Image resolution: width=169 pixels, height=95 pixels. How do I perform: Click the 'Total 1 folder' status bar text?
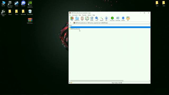[117, 83]
